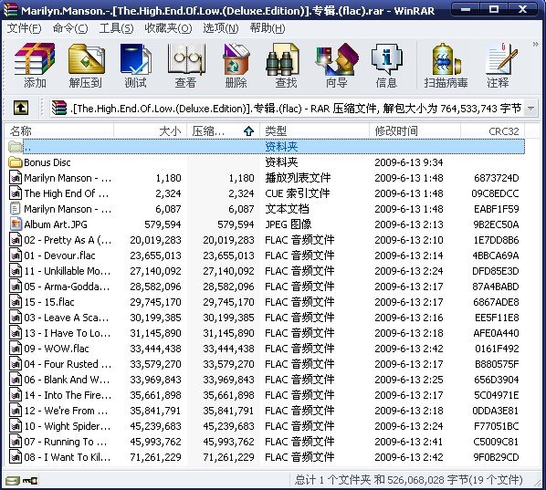Viewport: 546px width, 490px height.
Task: Open the 收藏夹(O) menu
Action: pos(168,28)
